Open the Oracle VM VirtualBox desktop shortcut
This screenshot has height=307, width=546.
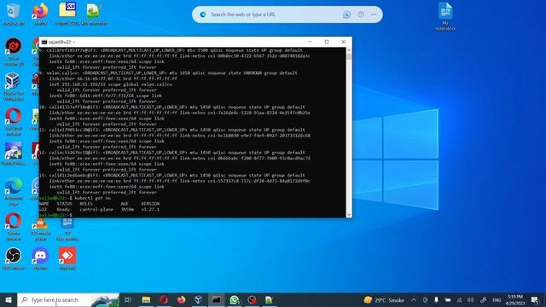pyautogui.click(x=14, y=86)
